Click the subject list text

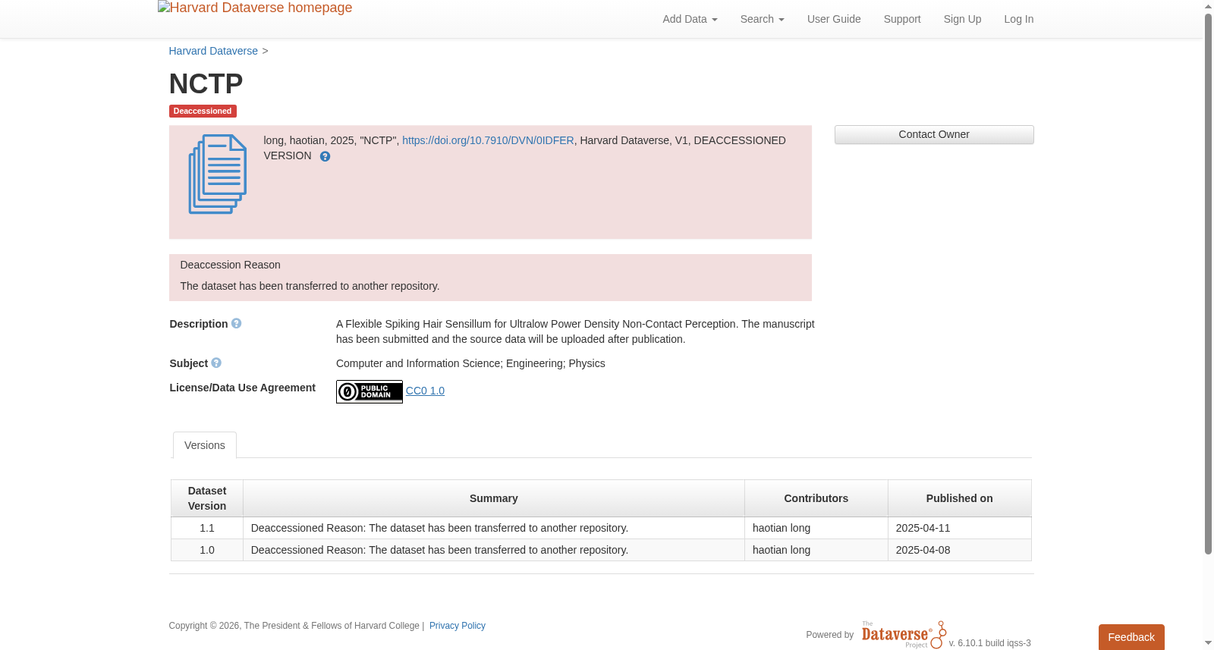(x=470, y=363)
